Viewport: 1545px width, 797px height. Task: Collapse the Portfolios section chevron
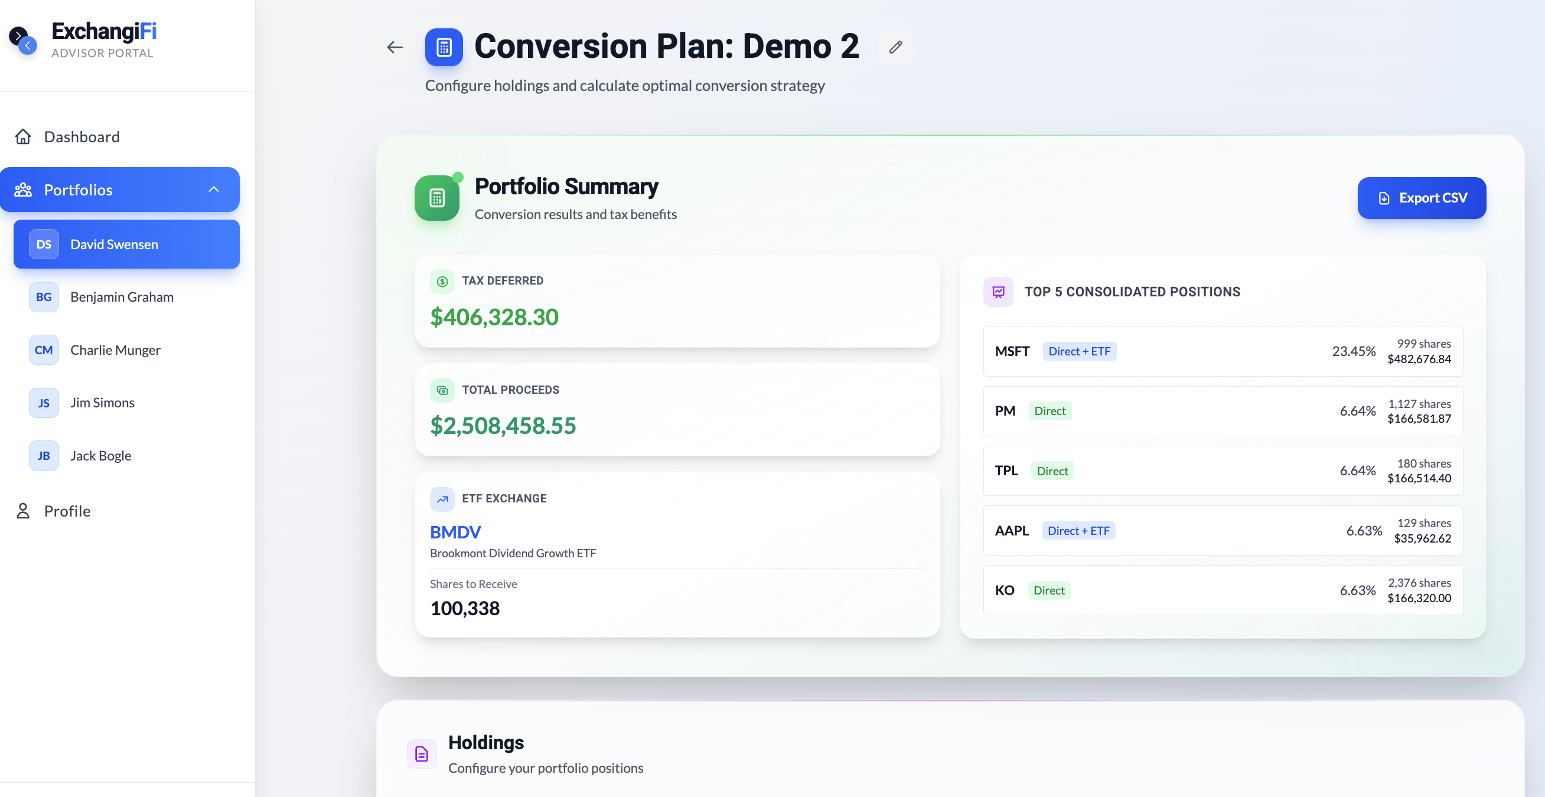tap(214, 190)
